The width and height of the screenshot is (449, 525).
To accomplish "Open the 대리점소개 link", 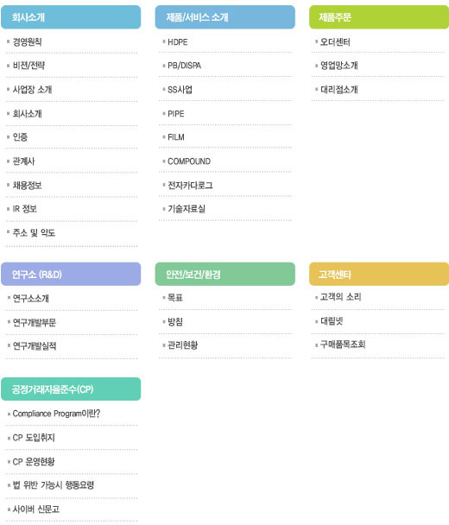I will pyautogui.click(x=339, y=90).
